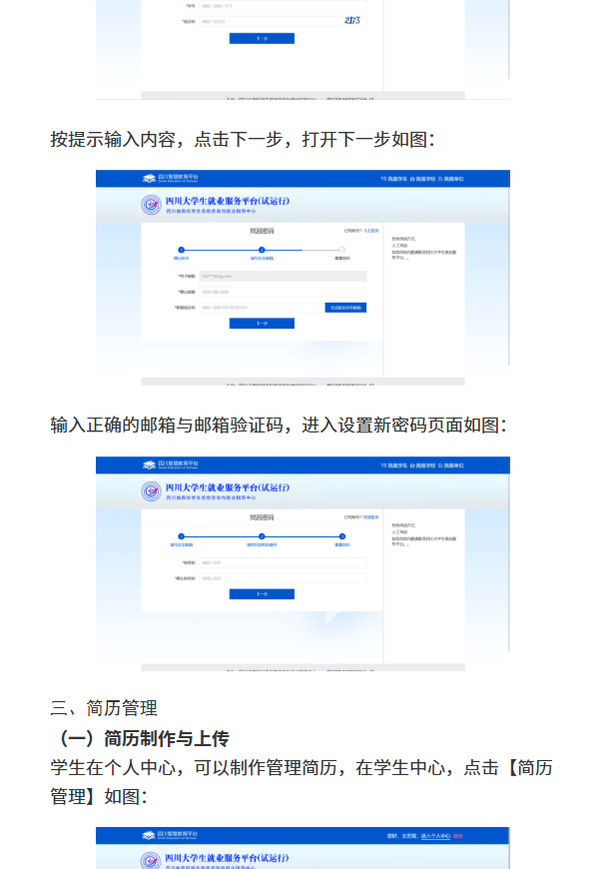Click the confirm email input in the email verification form
The width and height of the screenshot is (612, 869).
(x=283, y=292)
